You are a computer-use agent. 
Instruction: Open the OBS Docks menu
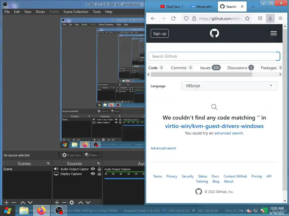click(40, 12)
